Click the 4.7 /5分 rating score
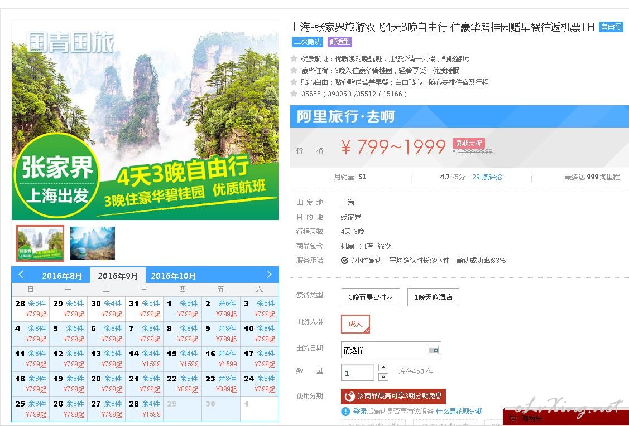This screenshot has height=426, width=629. point(452,177)
